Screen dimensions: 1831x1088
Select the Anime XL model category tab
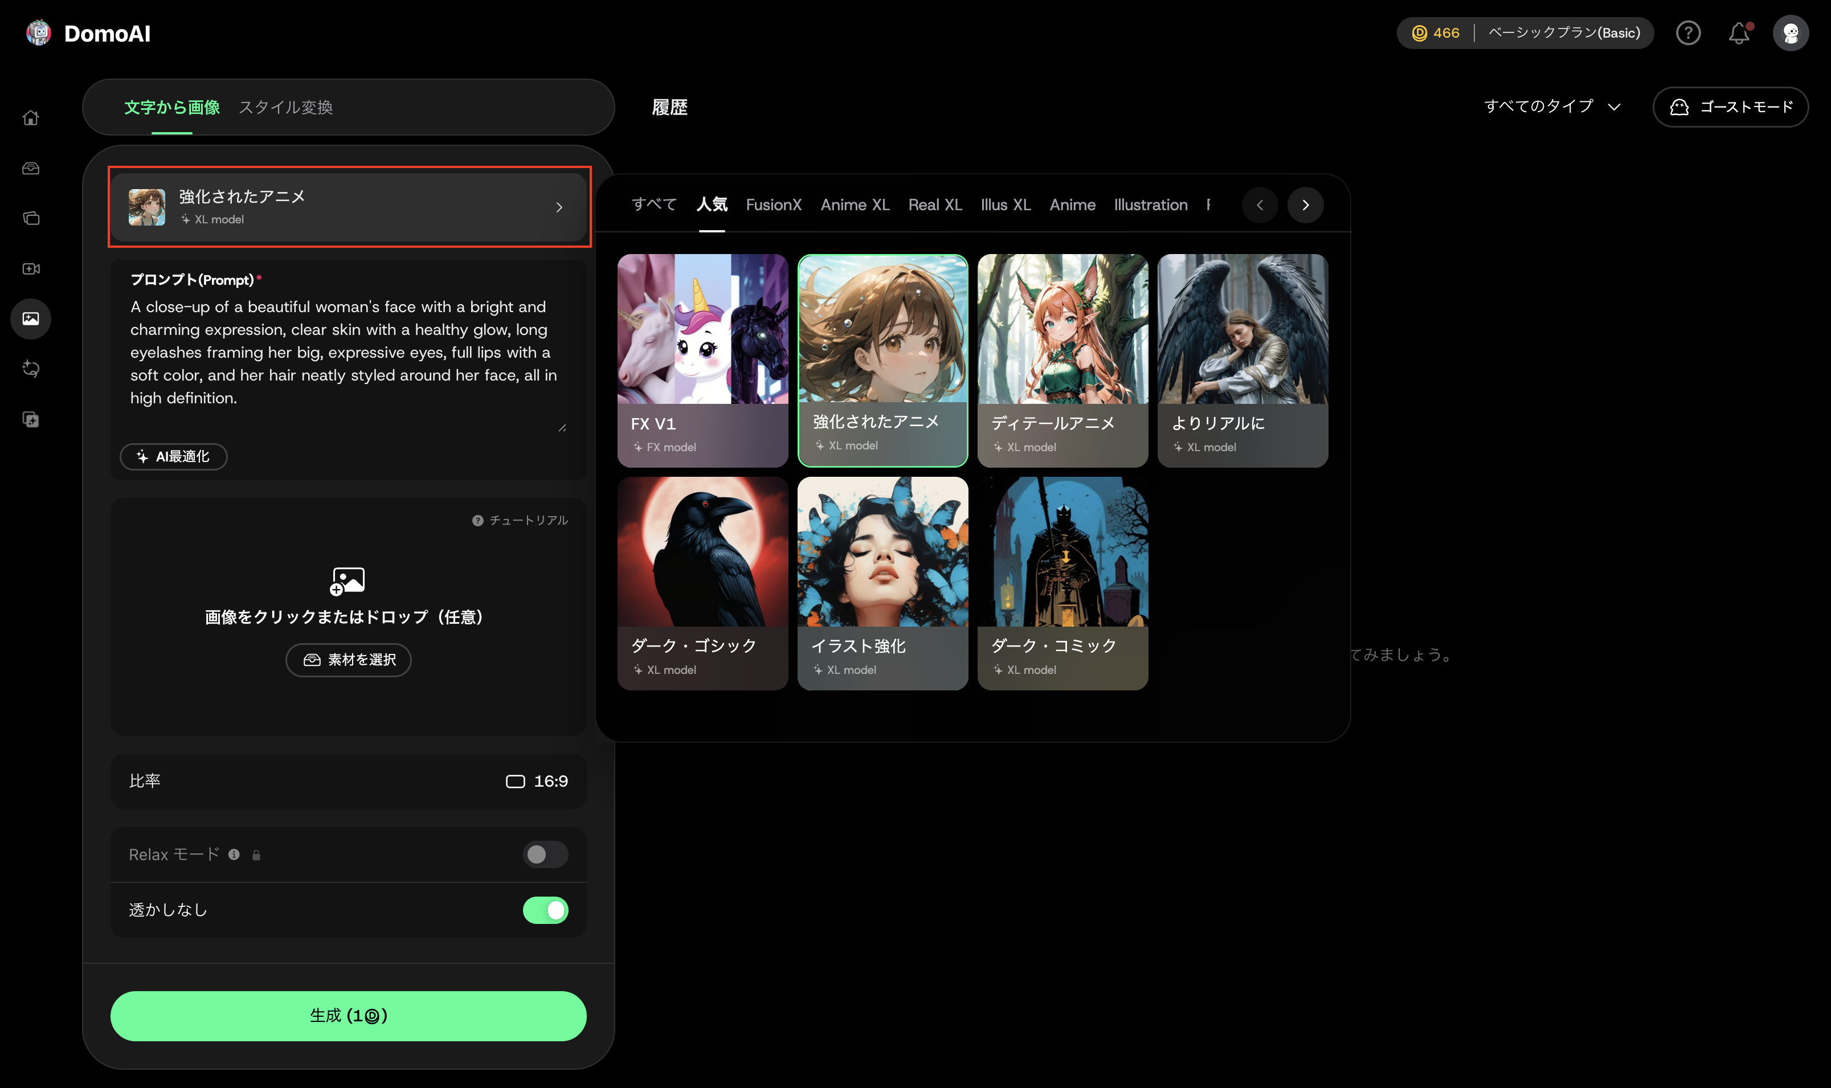click(855, 205)
